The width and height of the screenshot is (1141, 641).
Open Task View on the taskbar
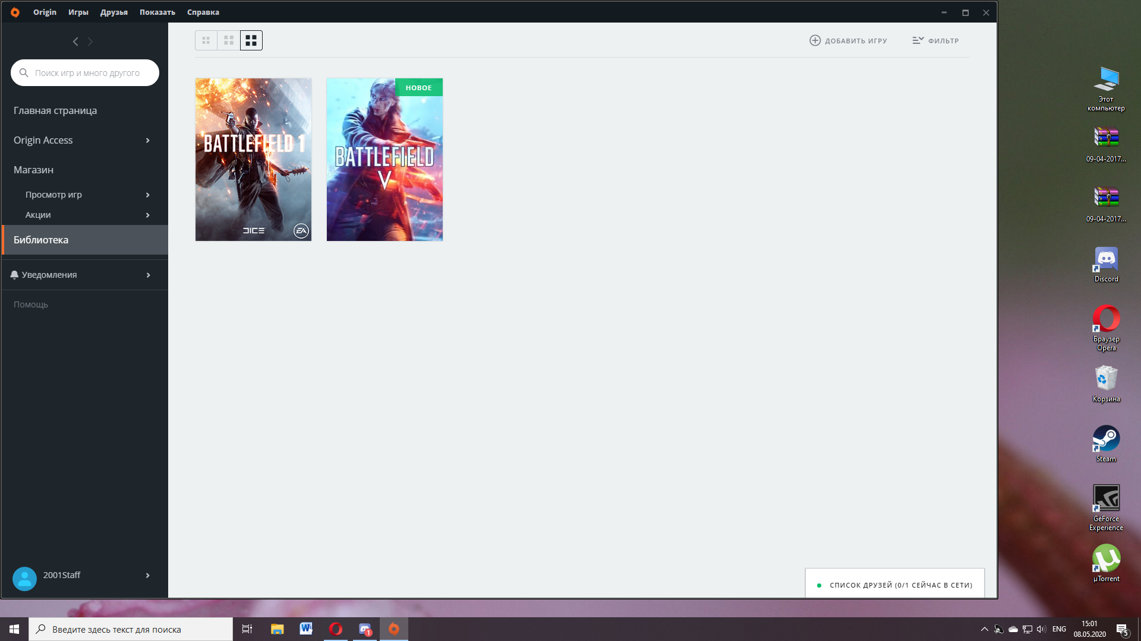pos(247,629)
